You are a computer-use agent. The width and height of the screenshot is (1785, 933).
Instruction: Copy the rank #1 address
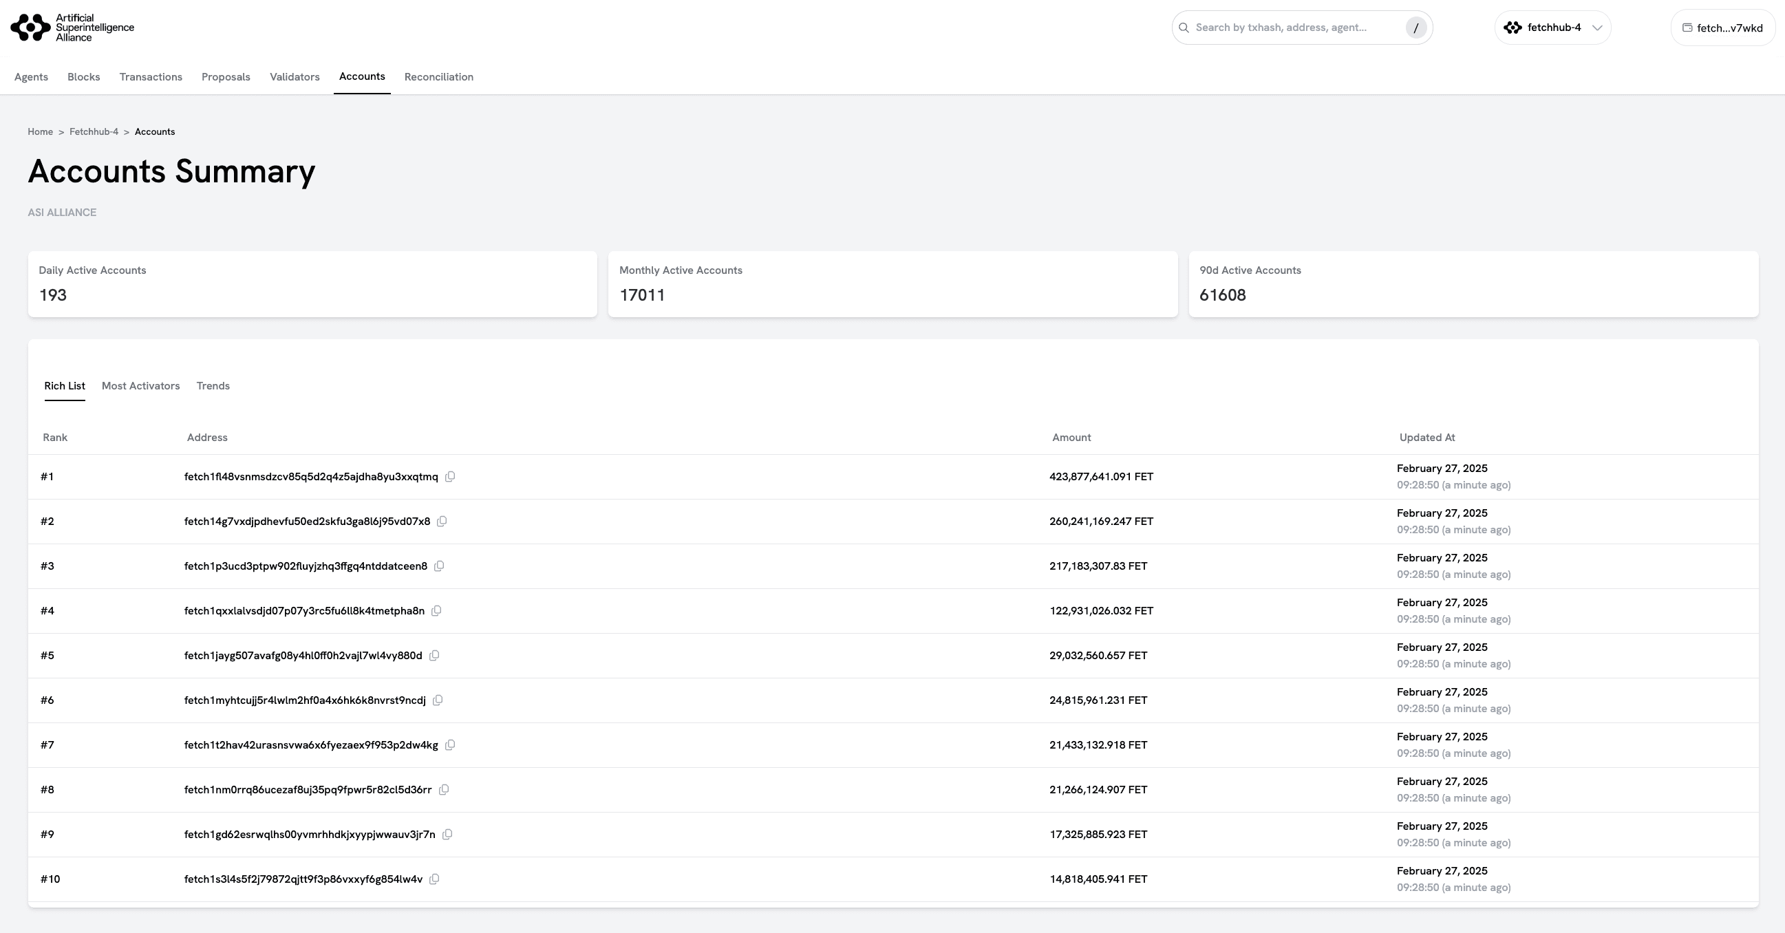450,477
